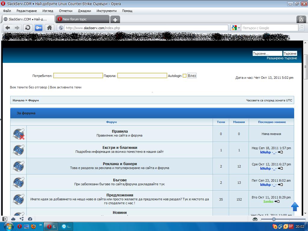Open the Отметки menu
The width and height of the screenshot is (308, 231).
65,11
